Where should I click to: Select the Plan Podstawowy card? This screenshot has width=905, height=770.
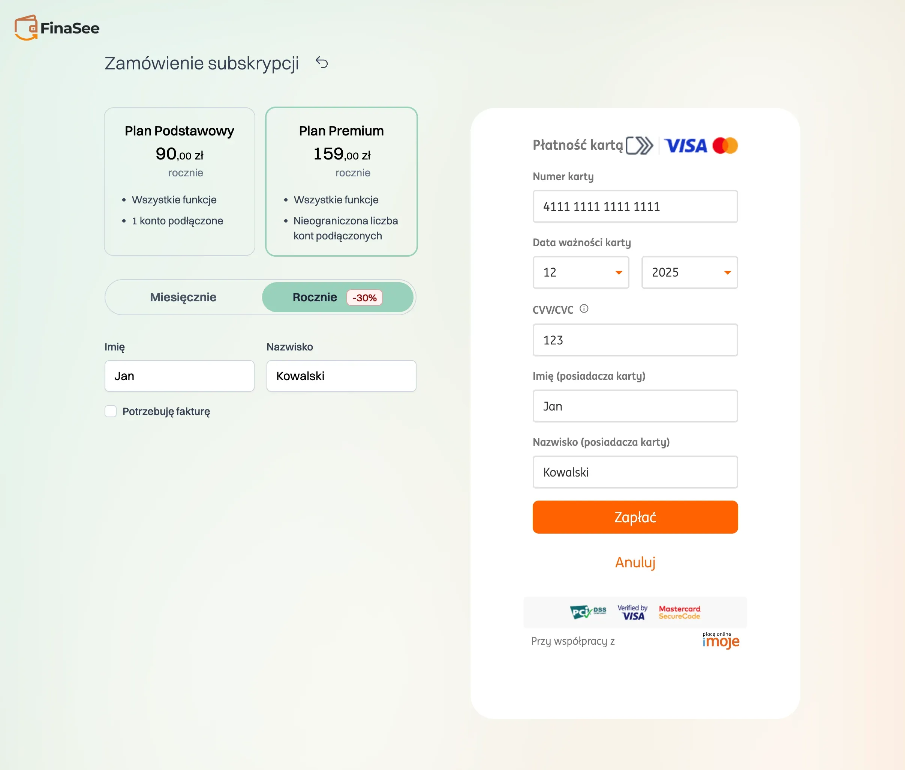click(x=179, y=182)
